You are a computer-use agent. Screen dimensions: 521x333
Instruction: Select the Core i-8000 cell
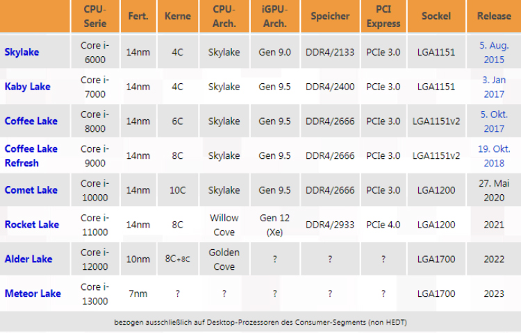[95, 121]
